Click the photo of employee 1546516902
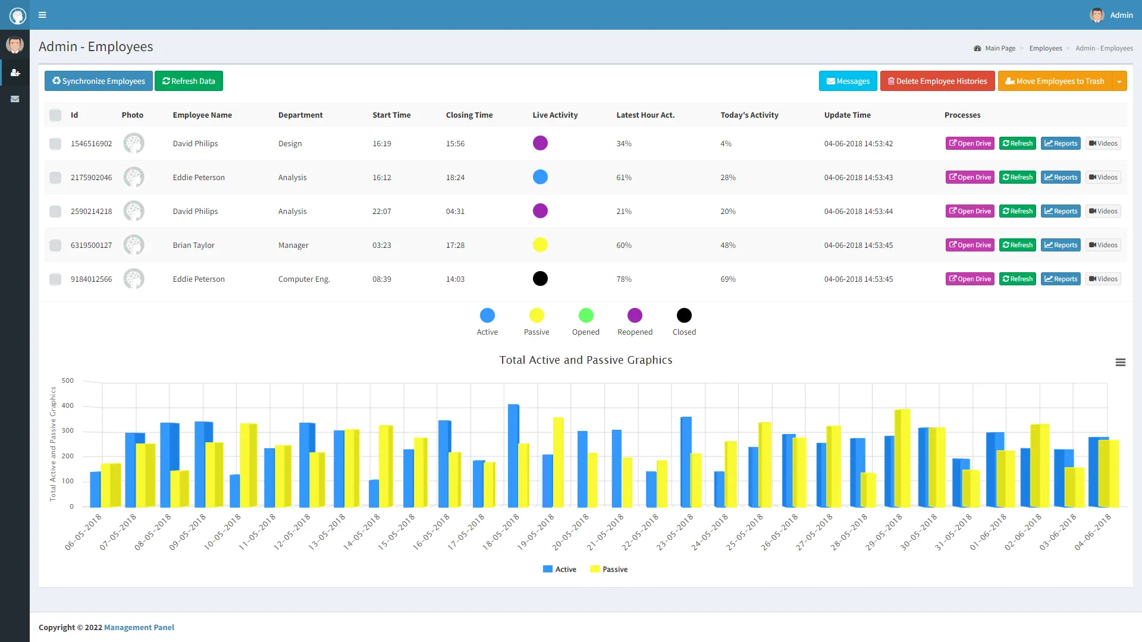 134,143
